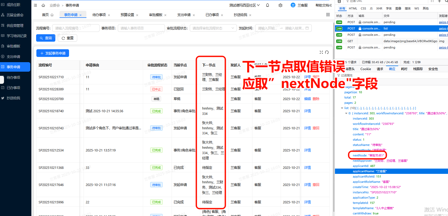This screenshot has height=216, width=448.
Task: Switch to the 预算设置 tab
Action: pyautogui.click(x=127, y=15)
